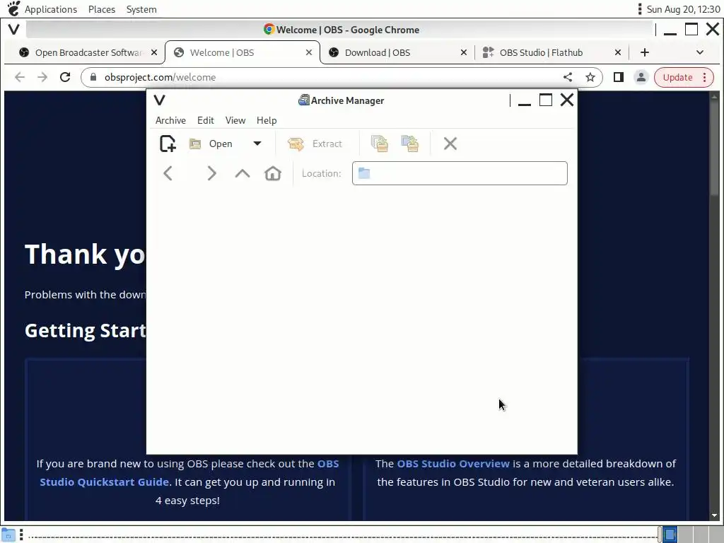Viewport: 724px width, 543px height.
Task: Open Chrome tab search dropdown
Action: (x=700, y=52)
